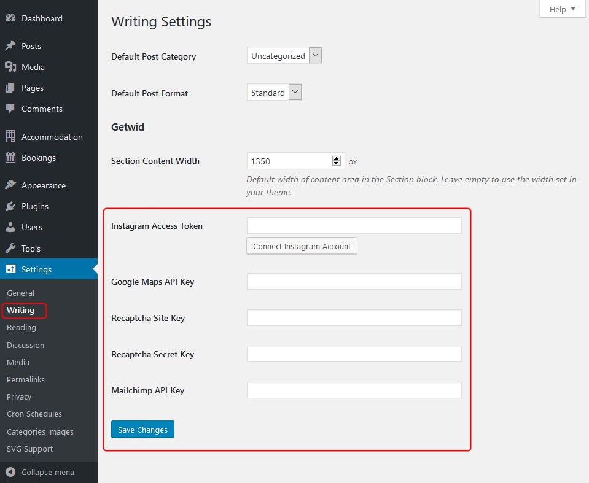The width and height of the screenshot is (589, 483).
Task: Focus the Mailchimp API Key field
Action: point(354,390)
